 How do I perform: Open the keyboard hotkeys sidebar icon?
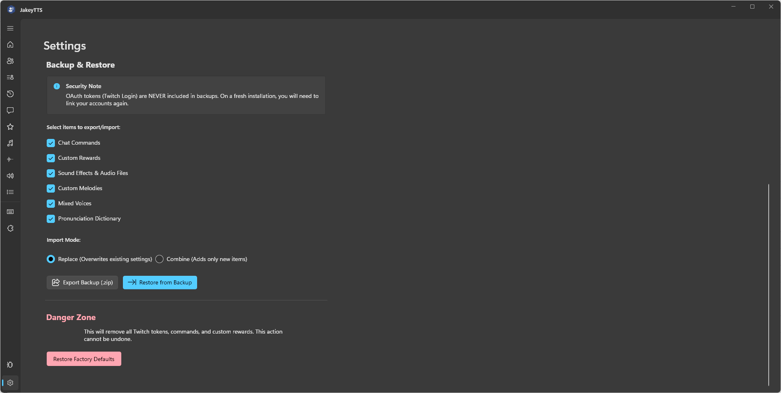(10, 212)
